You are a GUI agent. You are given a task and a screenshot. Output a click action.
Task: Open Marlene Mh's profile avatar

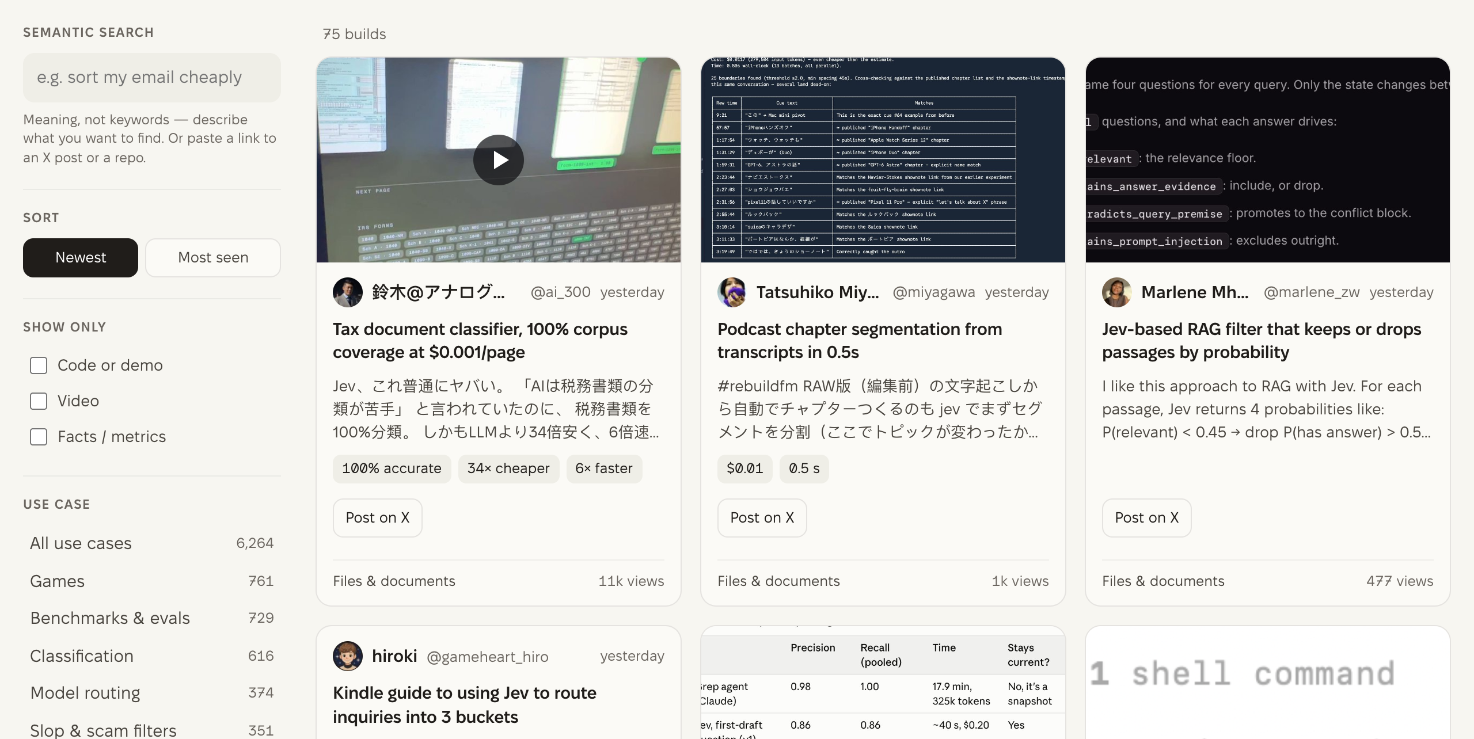click(1117, 292)
